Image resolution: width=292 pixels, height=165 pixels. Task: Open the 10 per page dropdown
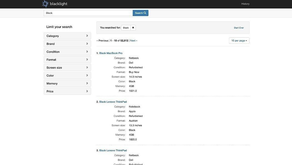point(239,40)
